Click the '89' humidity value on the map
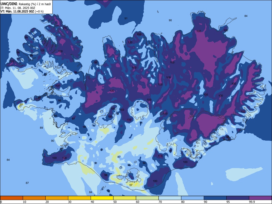Screen dimensions: 272x204 click(x=41, y=128)
